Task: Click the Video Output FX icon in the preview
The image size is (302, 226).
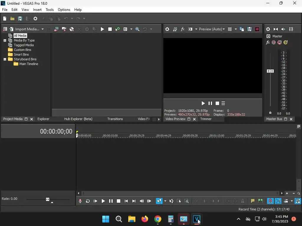Action: 182,29
